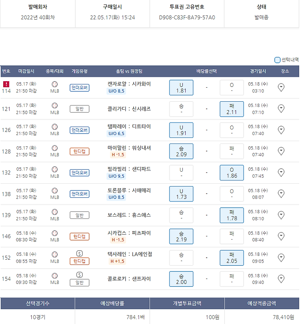The image size is (302, 324).
Task: Open venue pin for match 152
Action: pyautogui.click(x=281, y=258)
